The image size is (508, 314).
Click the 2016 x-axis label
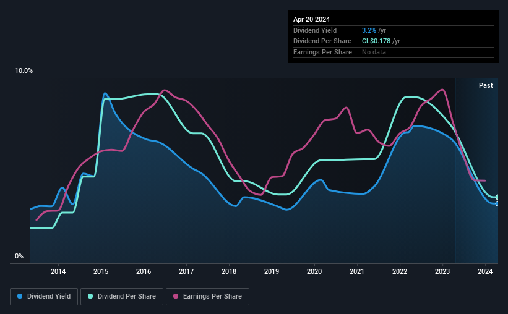(x=144, y=271)
